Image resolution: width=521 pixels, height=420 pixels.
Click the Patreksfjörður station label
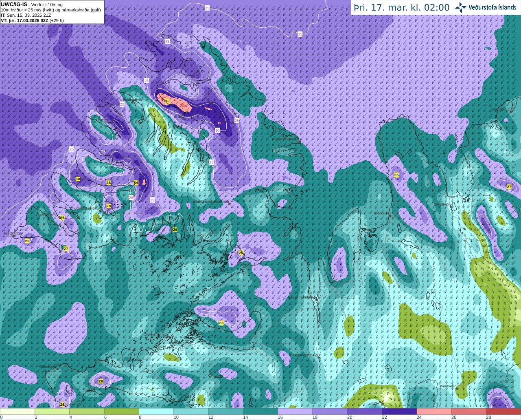pos(47,214)
